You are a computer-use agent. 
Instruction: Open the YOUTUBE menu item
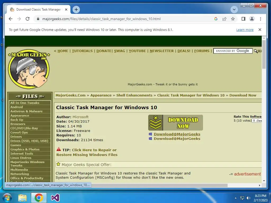pos(137,51)
